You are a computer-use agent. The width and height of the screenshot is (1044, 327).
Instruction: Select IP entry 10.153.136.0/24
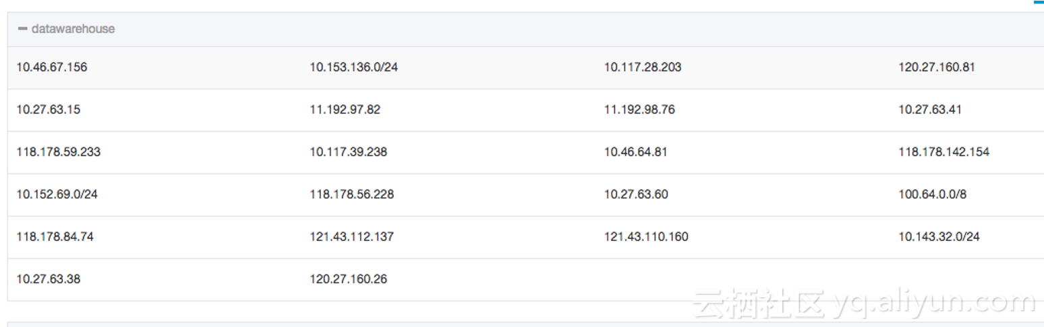tap(353, 67)
